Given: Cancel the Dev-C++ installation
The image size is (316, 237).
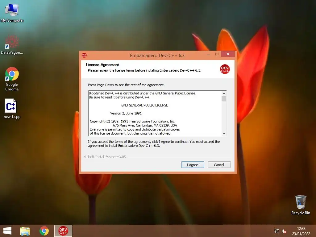Looking at the screenshot, I should [x=219, y=165].
